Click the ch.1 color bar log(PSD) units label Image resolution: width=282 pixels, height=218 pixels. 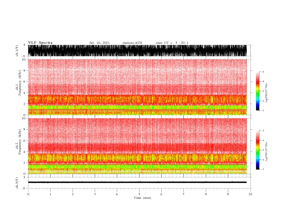(x=266, y=93)
